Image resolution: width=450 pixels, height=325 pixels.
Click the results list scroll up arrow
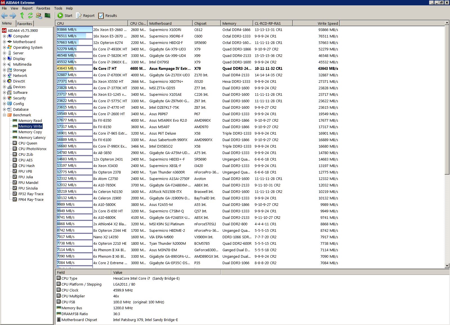pyautogui.click(x=447, y=23)
